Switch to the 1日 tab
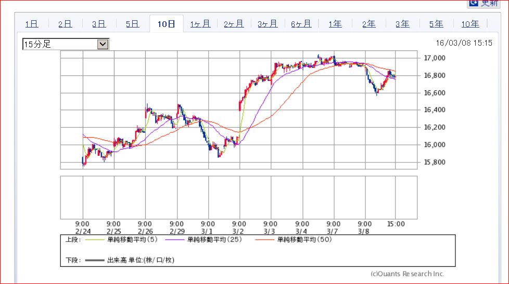 pos(32,24)
